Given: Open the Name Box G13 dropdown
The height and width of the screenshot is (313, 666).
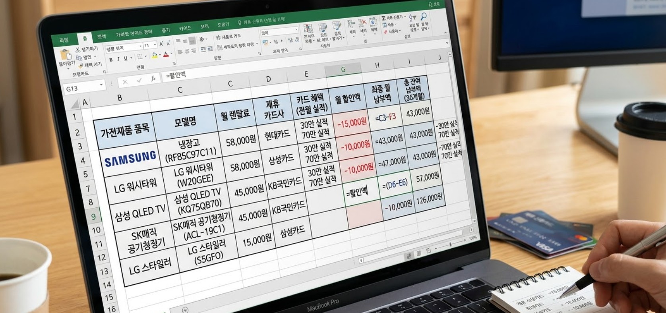Looking at the screenshot, I should [x=101, y=84].
